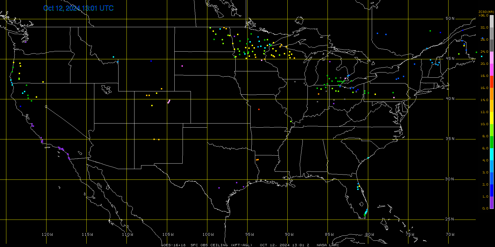Click the '50 N' latitude label
Viewport: 495px width, 247px height.
tap(450, 19)
